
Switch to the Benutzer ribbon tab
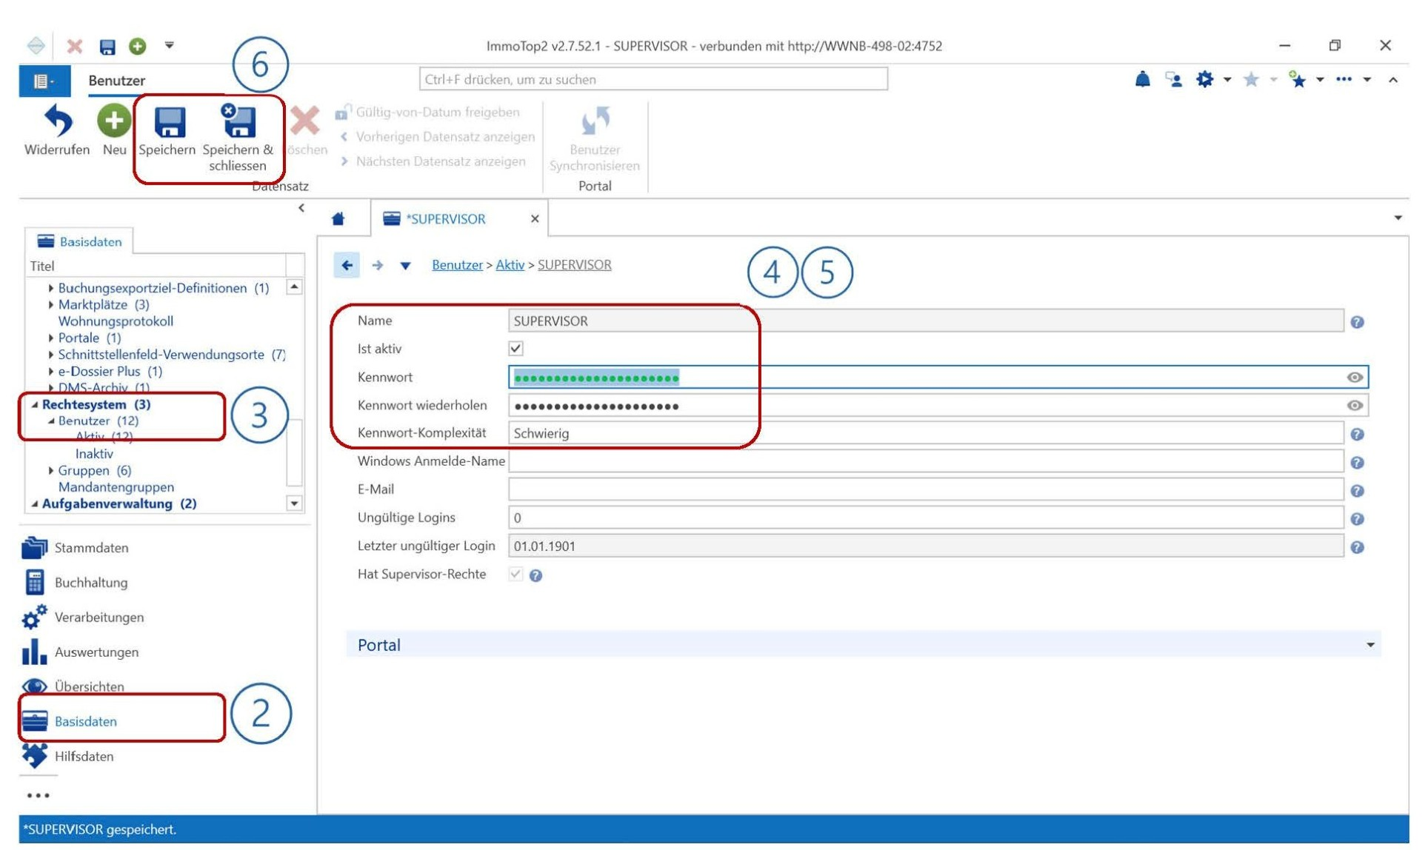click(x=116, y=81)
